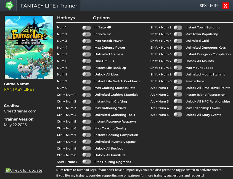Enable Max Crafting Success Rate toggle
The width and height of the screenshot is (233, 179).
pos(86,88)
